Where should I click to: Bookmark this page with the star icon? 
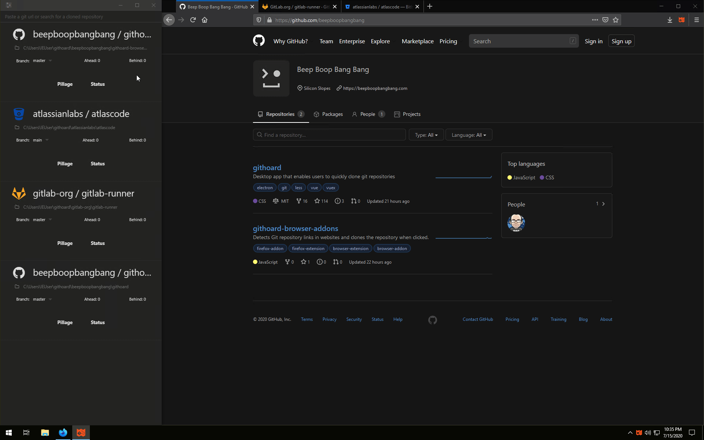616,20
